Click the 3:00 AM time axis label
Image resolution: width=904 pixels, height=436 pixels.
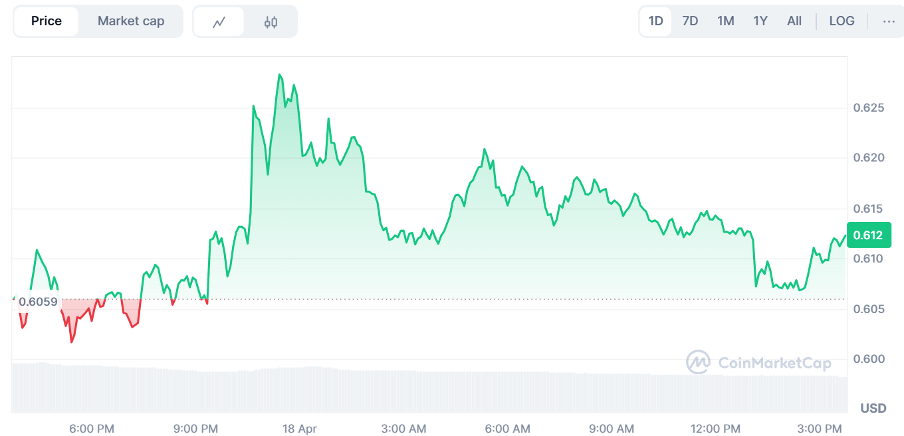point(403,429)
